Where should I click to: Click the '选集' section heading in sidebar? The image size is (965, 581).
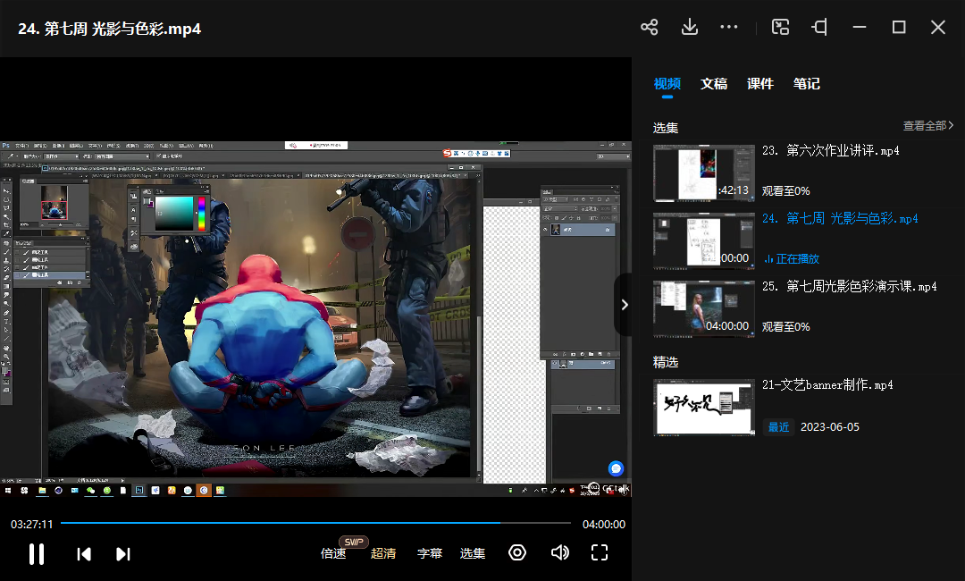pos(666,128)
